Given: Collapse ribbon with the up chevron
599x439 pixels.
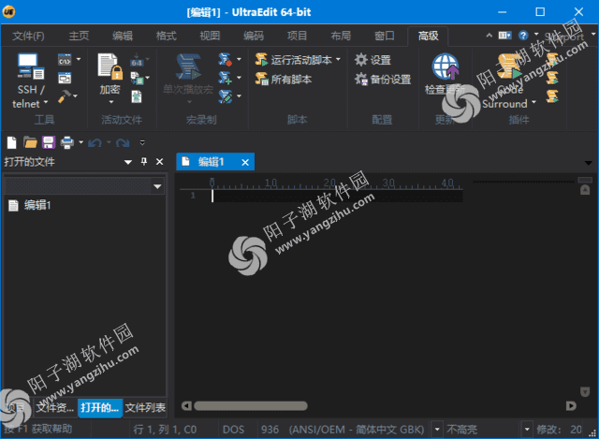Looking at the screenshot, I should tap(489, 36).
